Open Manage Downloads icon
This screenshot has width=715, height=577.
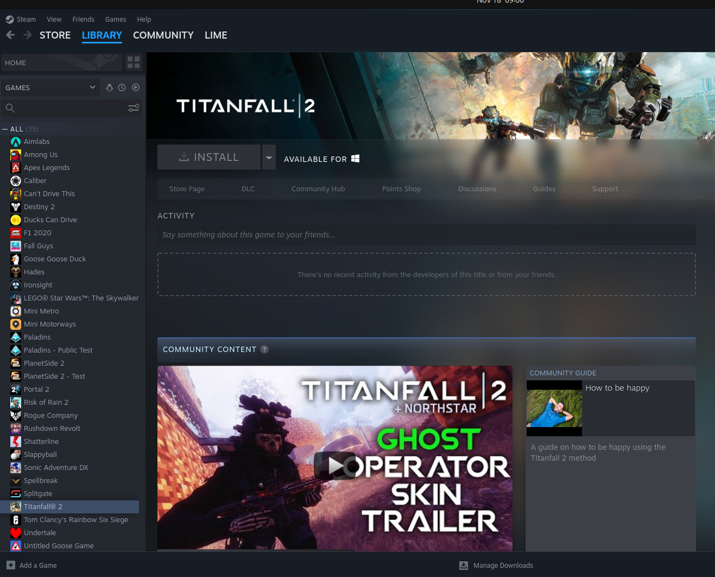pyautogui.click(x=464, y=565)
